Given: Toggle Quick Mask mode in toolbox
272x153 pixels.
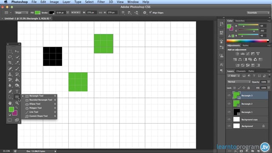Looking at the screenshot, I should pos(9,120).
